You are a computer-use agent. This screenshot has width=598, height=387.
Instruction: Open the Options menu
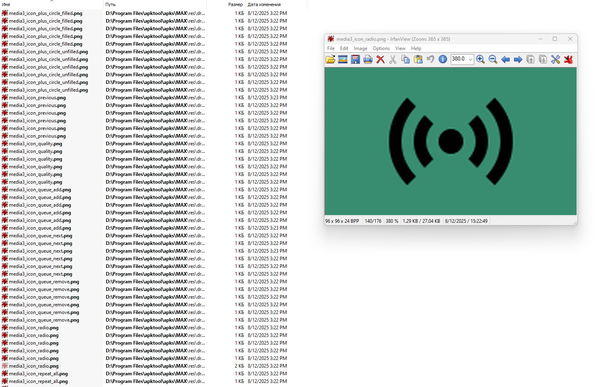click(x=381, y=48)
